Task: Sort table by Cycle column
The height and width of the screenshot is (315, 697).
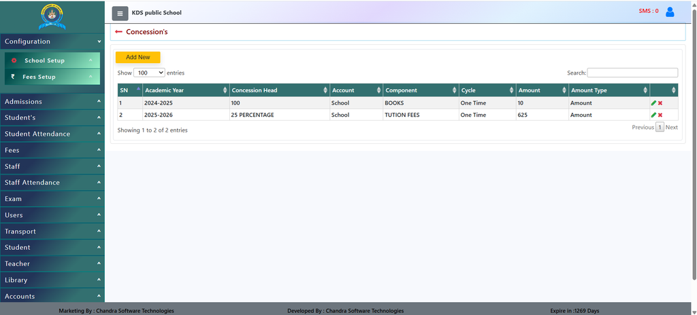Action: click(x=487, y=90)
